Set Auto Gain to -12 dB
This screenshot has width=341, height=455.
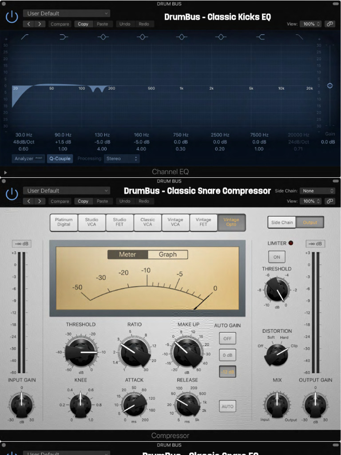[x=227, y=372]
